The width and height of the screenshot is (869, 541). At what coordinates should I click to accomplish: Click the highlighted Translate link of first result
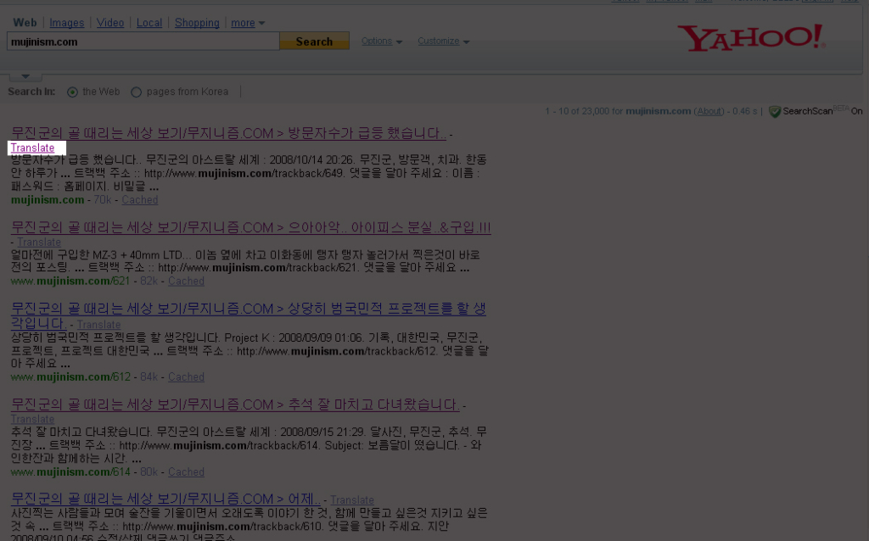tap(33, 148)
